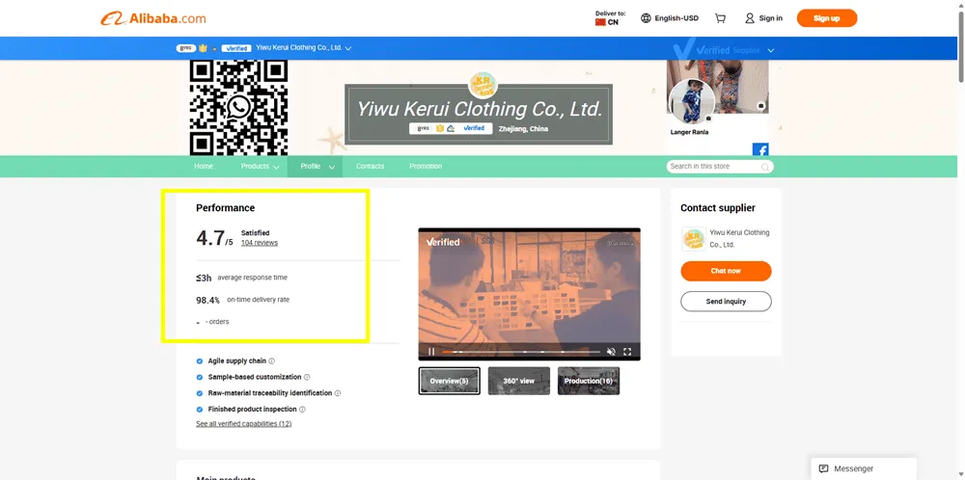Open See all verified capabilities (12)
This screenshot has height=480, width=965.
click(x=244, y=424)
